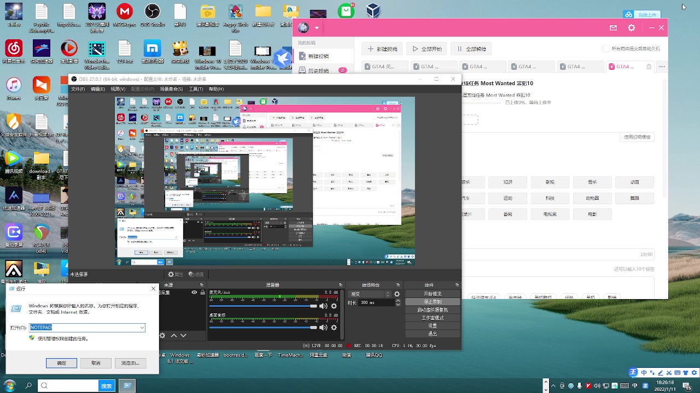Screen dimensions: 700x393
Task: Open the transition type dropdown (渐变)
Action: coord(370,294)
